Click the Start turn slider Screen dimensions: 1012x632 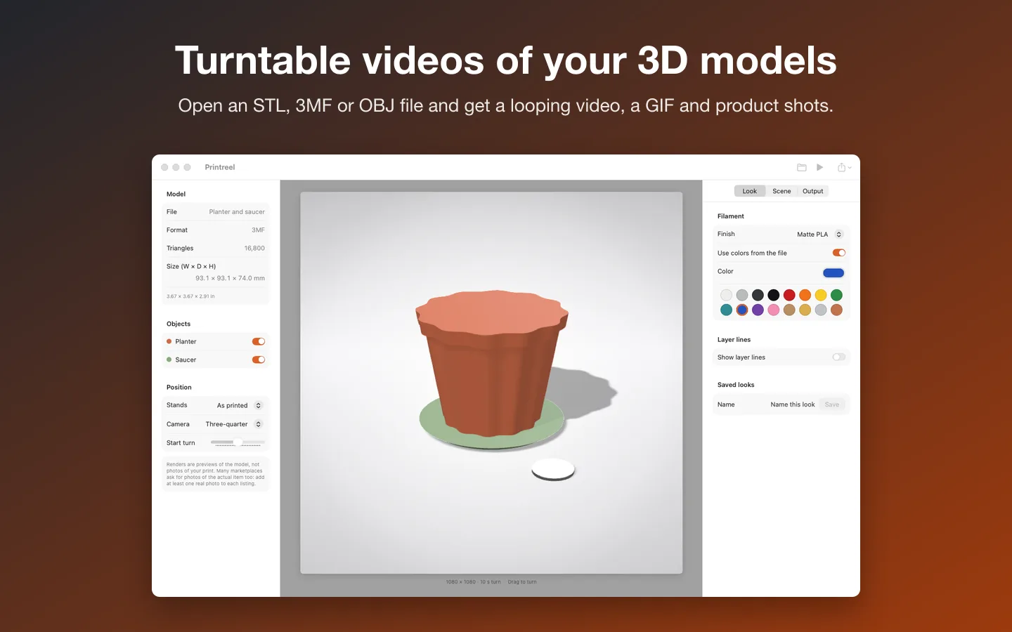[238, 442]
